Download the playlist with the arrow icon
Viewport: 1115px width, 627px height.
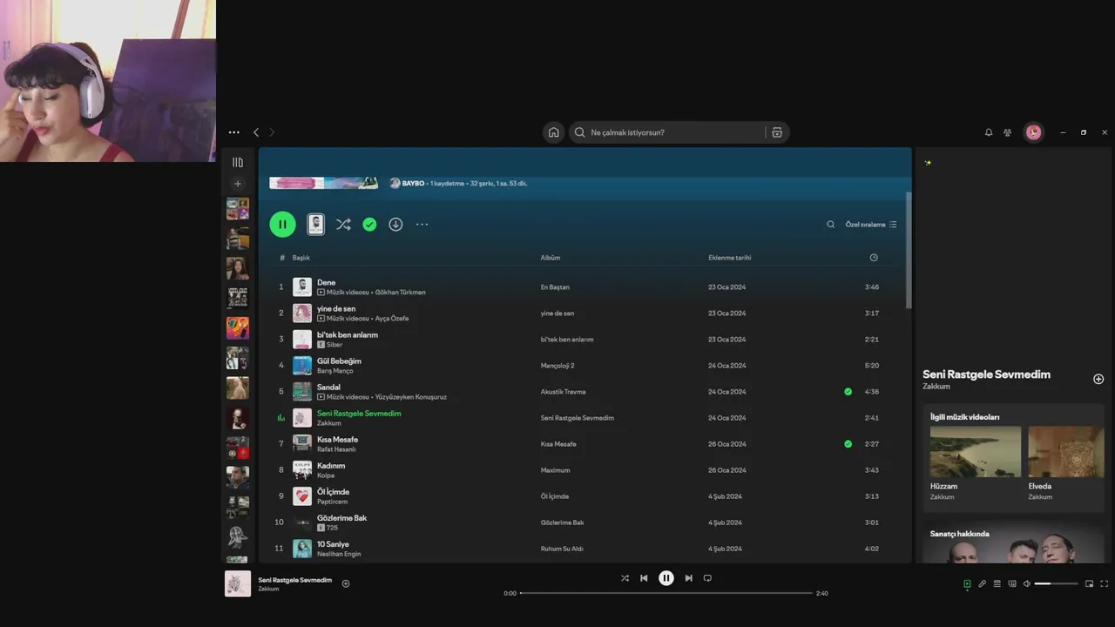click(x=395, y=225)
